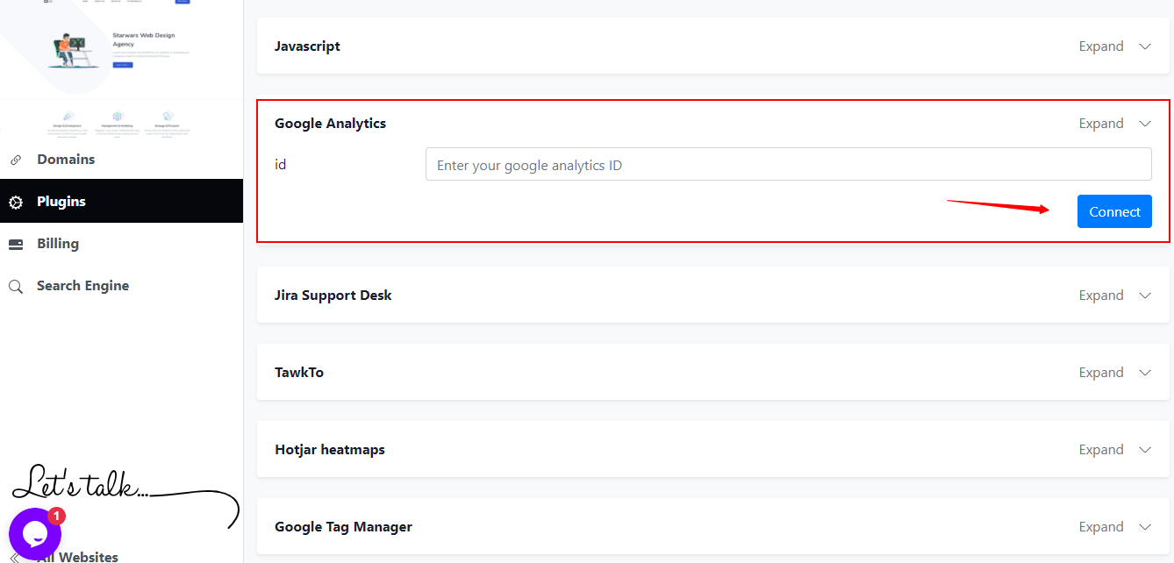Click the TawkTo plugin title
This screenshot has width=1174, height=563.
click(x=299, y=373)
